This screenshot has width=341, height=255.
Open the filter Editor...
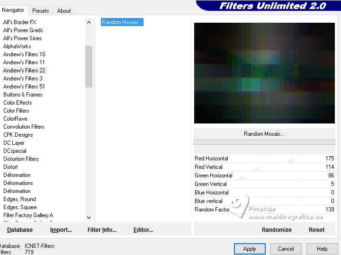pos(143,229)
